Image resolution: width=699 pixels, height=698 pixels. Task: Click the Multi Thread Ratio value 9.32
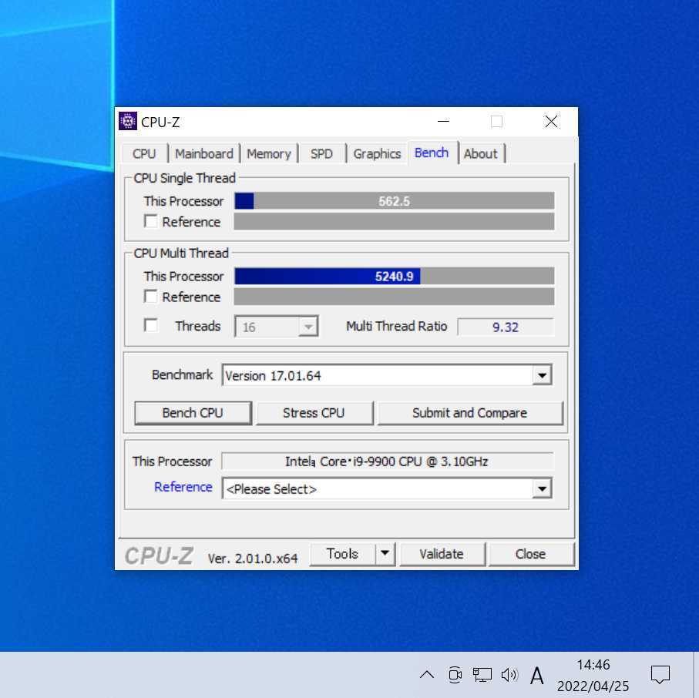pos(505,327)
